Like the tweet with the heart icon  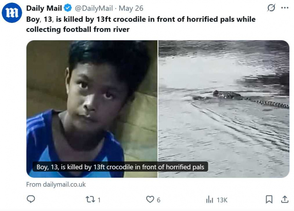[x=150, y=199]
